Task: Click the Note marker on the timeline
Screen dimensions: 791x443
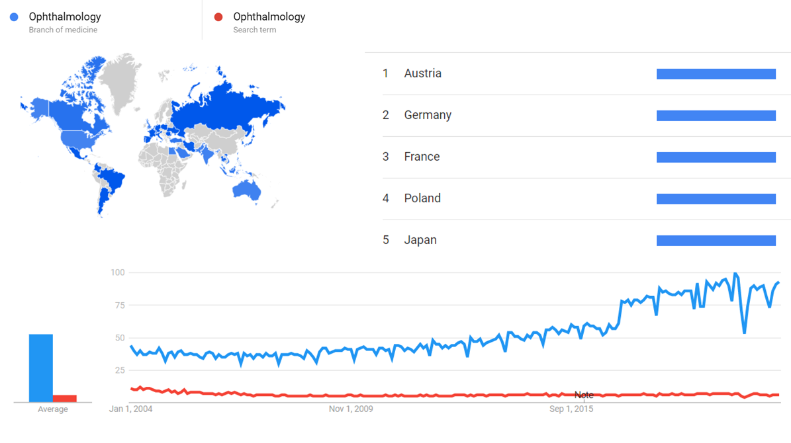Action: 584,395
